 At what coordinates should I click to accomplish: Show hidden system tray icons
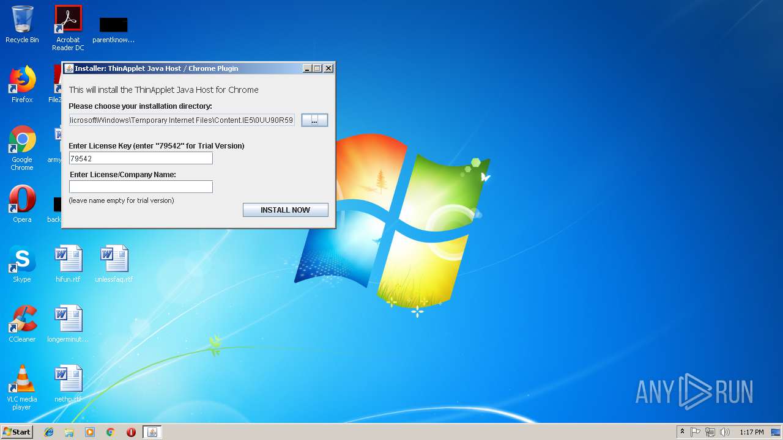682,432
